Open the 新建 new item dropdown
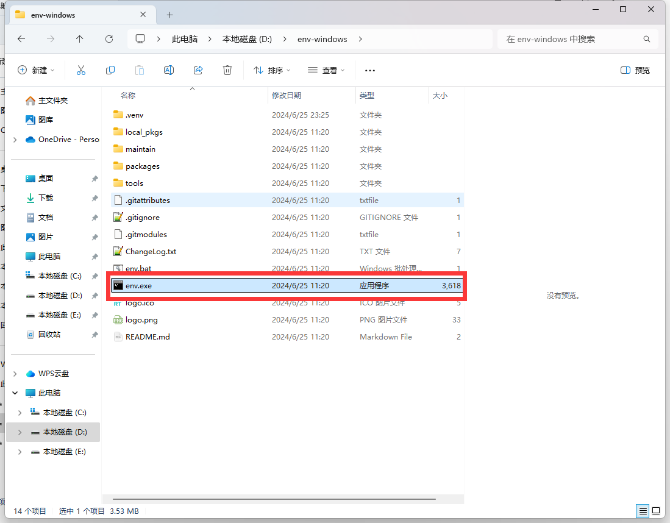 click(x=37, y=70)
